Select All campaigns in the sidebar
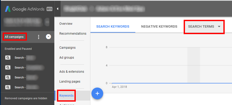 coord(14,37)
